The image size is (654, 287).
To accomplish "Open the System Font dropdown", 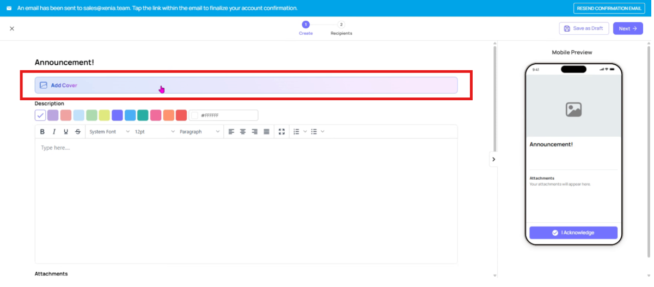I will (109, 132).
